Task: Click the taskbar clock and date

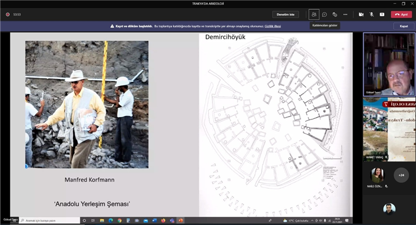Action: [337, 220]
